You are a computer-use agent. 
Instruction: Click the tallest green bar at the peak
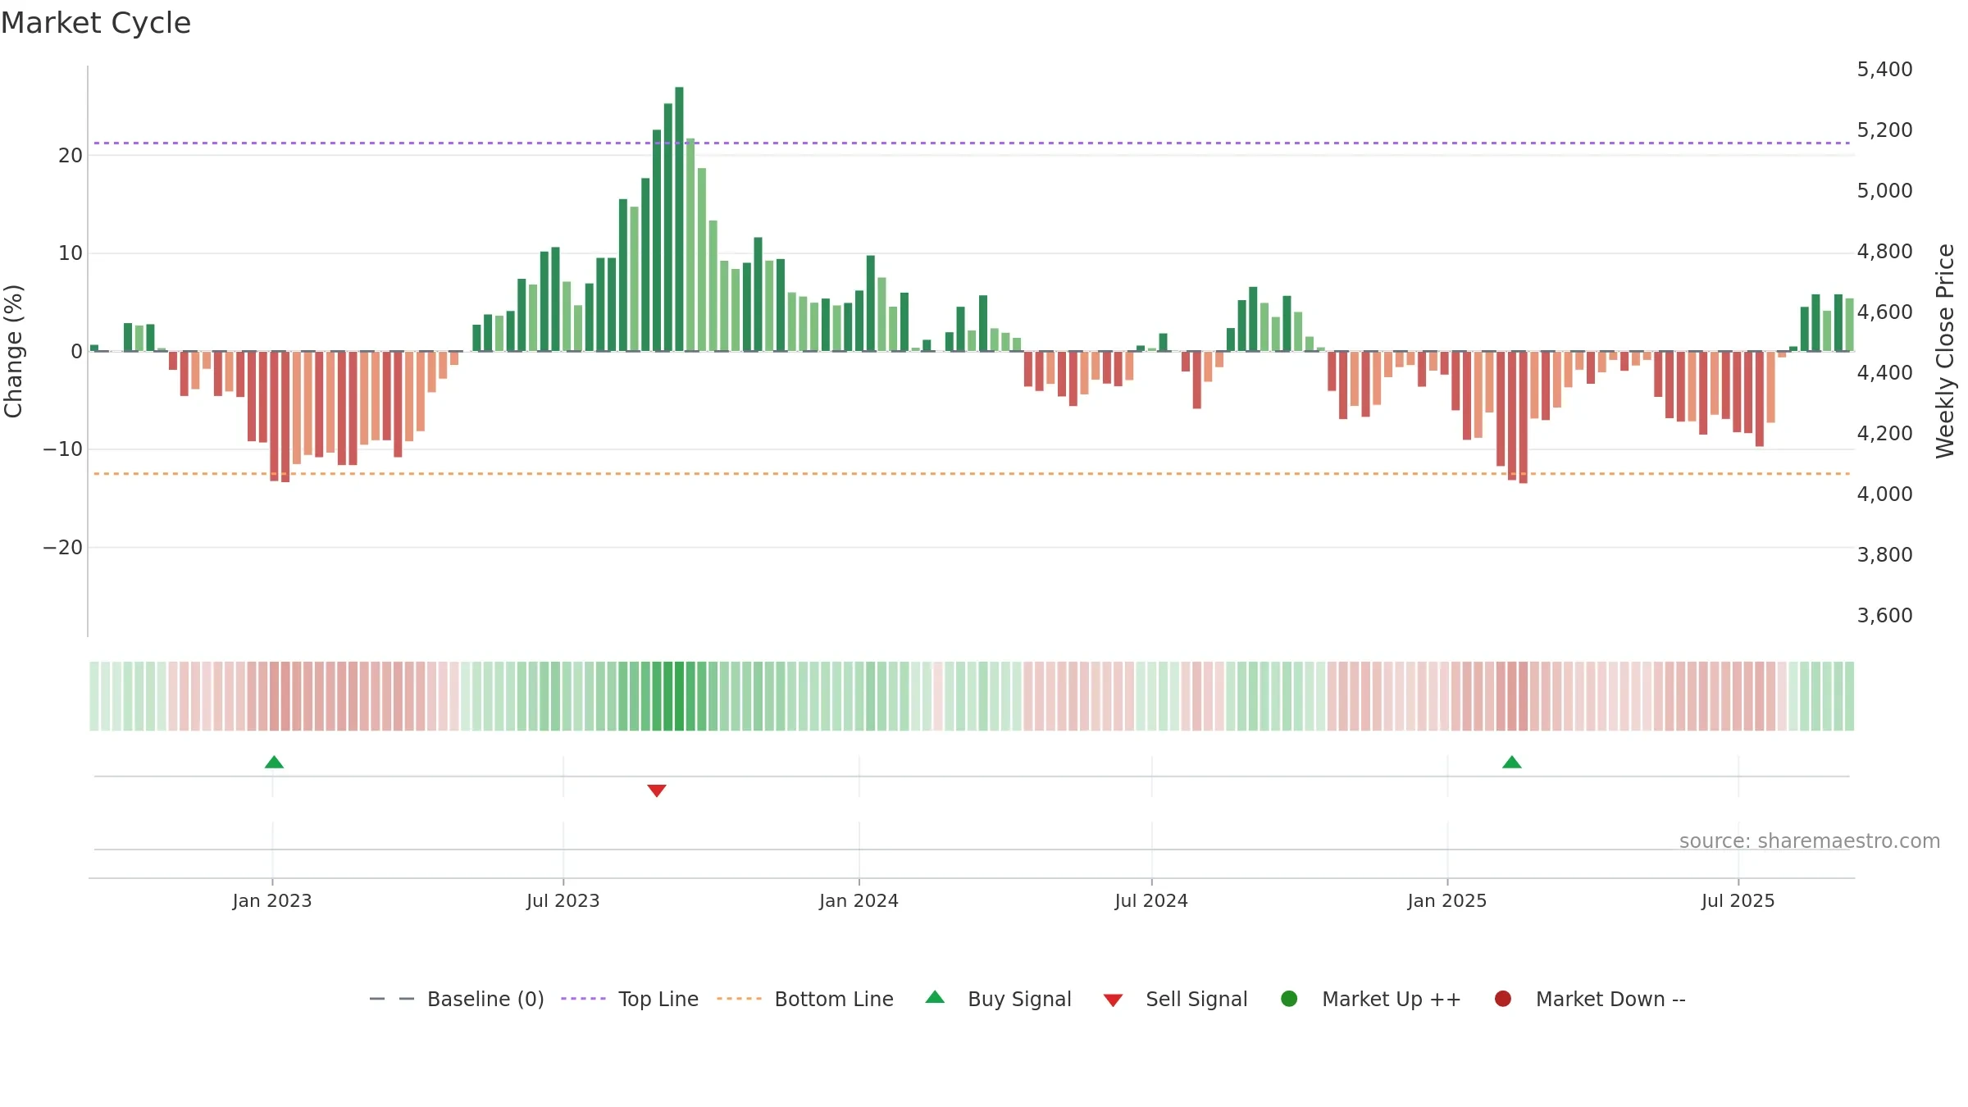coord(679,219)
